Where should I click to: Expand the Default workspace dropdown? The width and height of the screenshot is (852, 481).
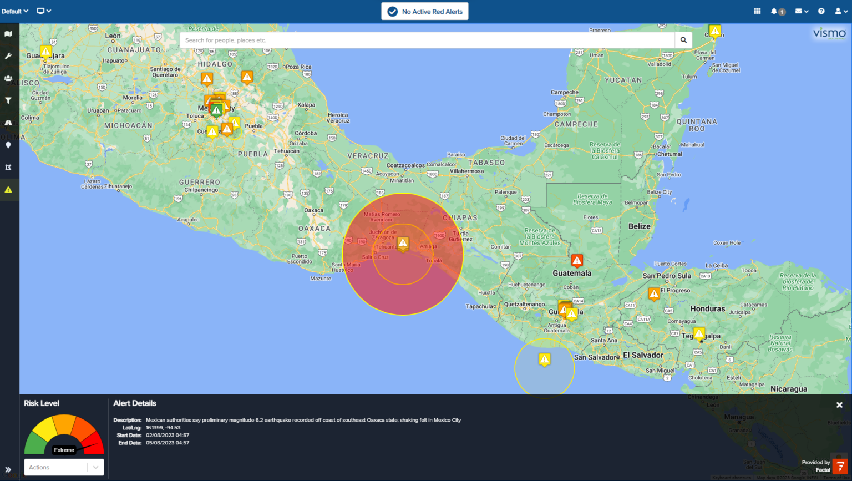tap(15, 11)
